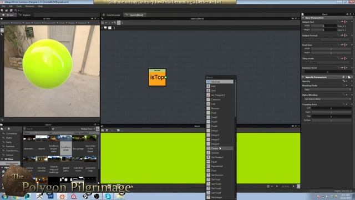
Task: Open the Tiling Mode dropdown
Action: [327, 62]
